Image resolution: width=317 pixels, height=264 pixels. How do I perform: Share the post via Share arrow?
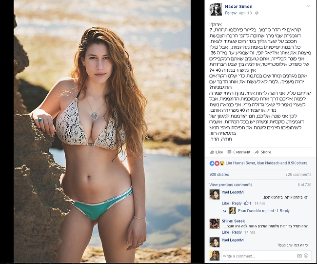[263, 152]
